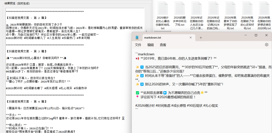The height and width of the screenshot is (133, 272).
Task: Open file 2026年就要来了你的梦想实现了吗.txt
Action: coord(230,16)
